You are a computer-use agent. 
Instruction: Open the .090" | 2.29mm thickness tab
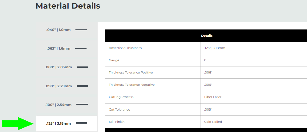(59, 86)
